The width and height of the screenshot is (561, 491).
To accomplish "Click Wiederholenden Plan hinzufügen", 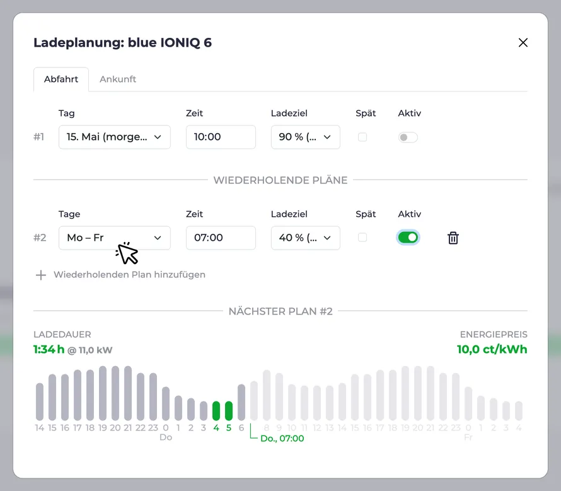I will [129, 275].
